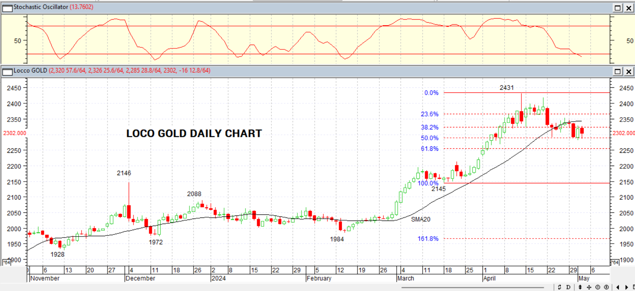Click the 100.0% Fibonacci level label

click(x=428, y=183)
